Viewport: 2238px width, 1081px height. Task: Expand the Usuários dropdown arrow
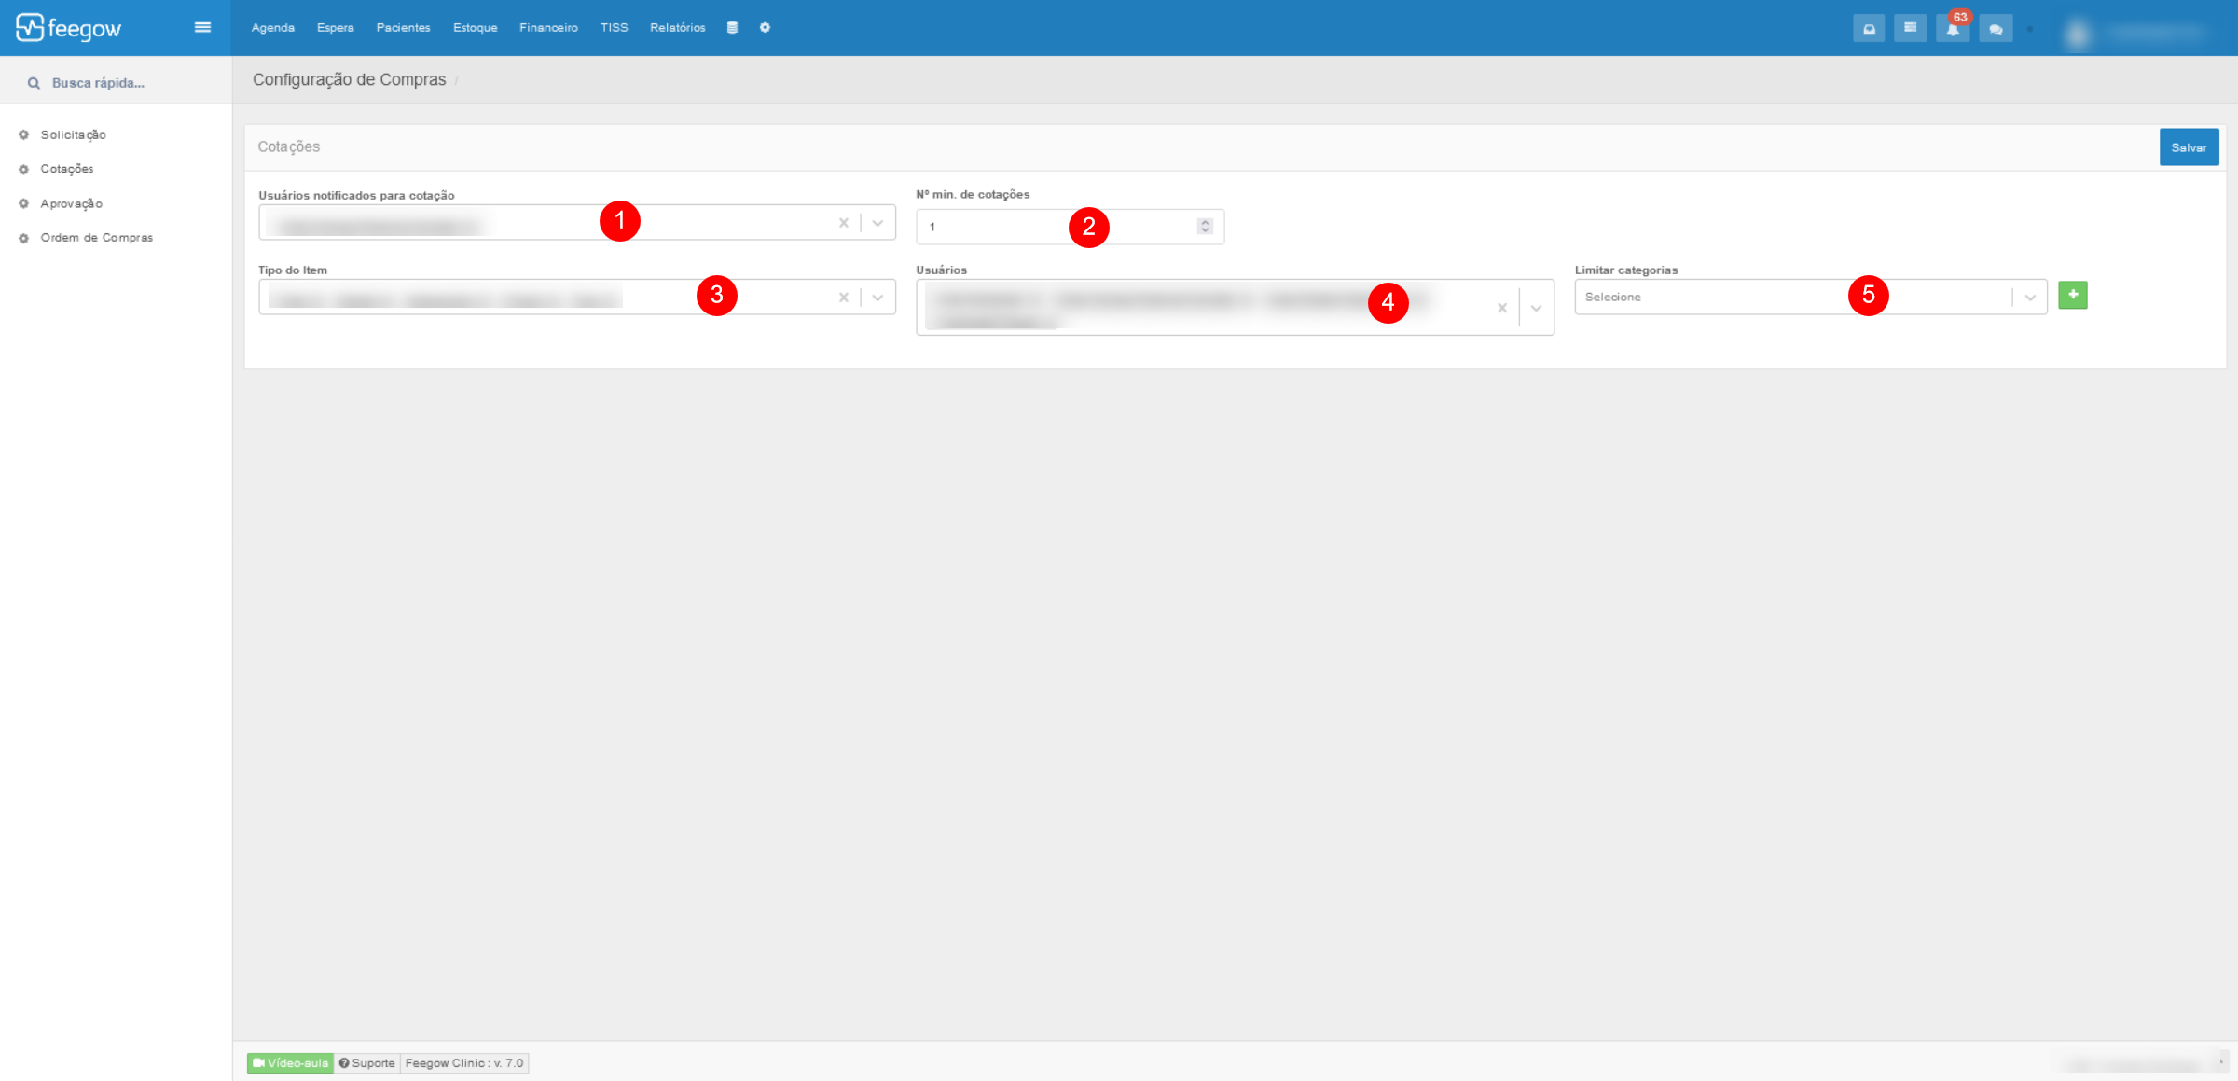(x=1536, y=308)
